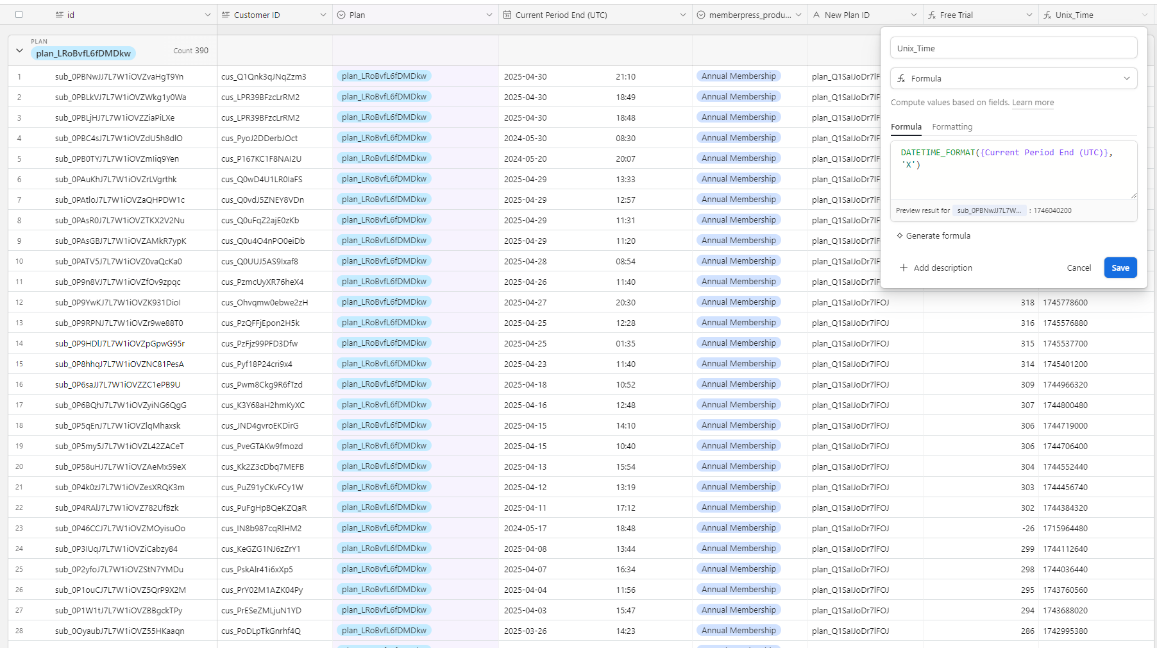Tick the select-all checkbox in header
The height and width of the screenshot is (648, 1157).
coord(19,15)
